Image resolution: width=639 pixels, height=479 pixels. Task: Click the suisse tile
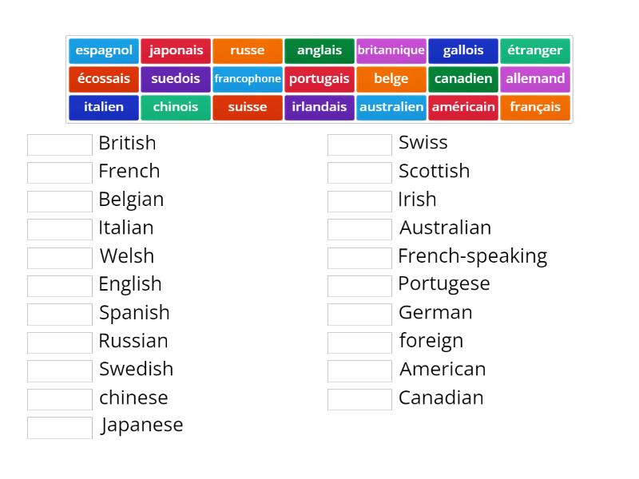[248, 107]
